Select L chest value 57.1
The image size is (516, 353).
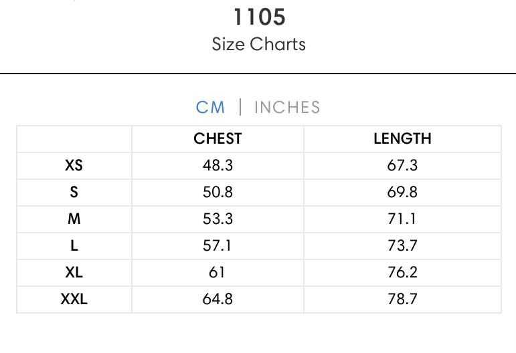pyautogui.click(x=217, y=245)
